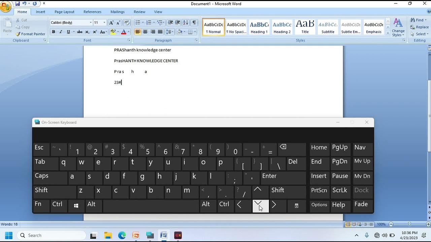Screen dimensions: 431x242
Task: Click the text highlight color button
Action: click(113, 32)
